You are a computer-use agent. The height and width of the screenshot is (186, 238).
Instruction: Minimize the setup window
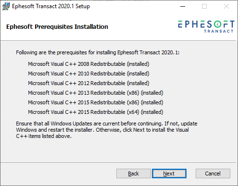[x=183, y=6]
